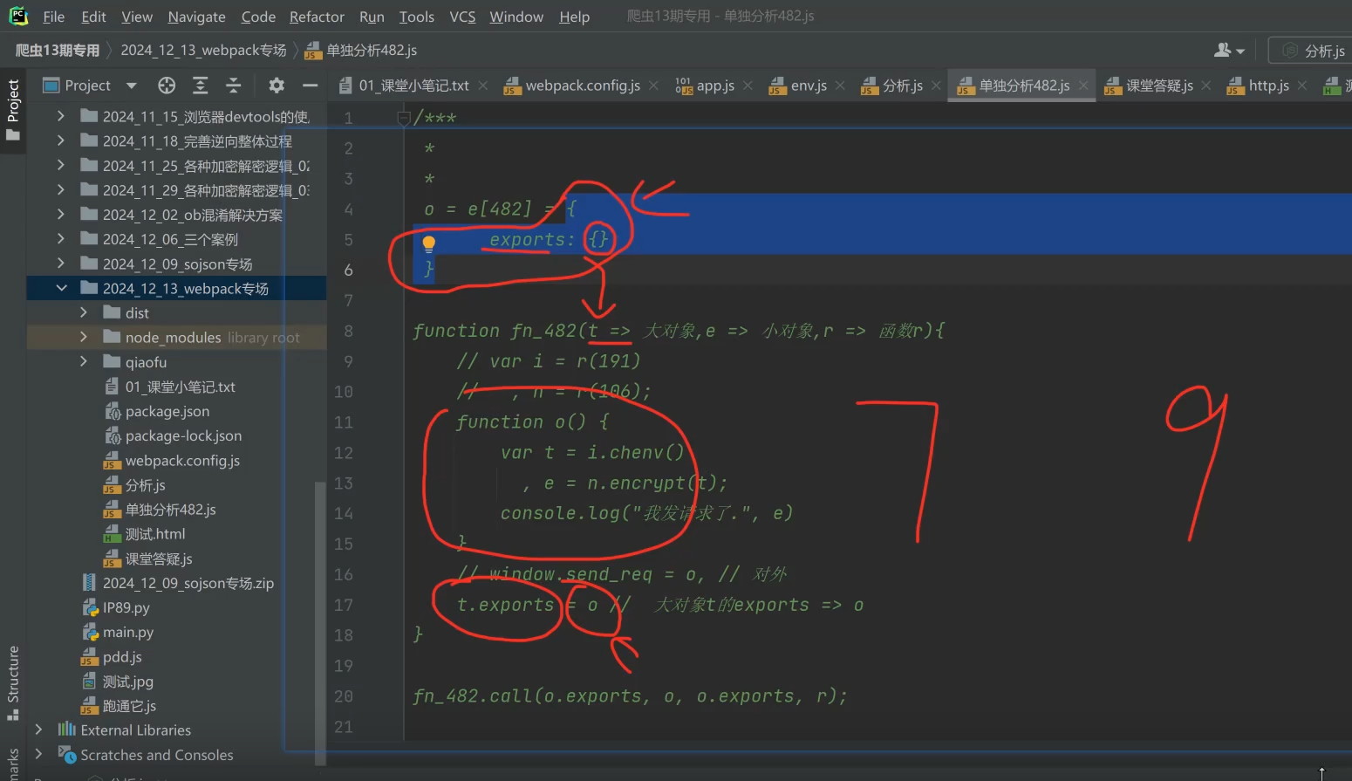Close the app.js tab

point(748,86)
